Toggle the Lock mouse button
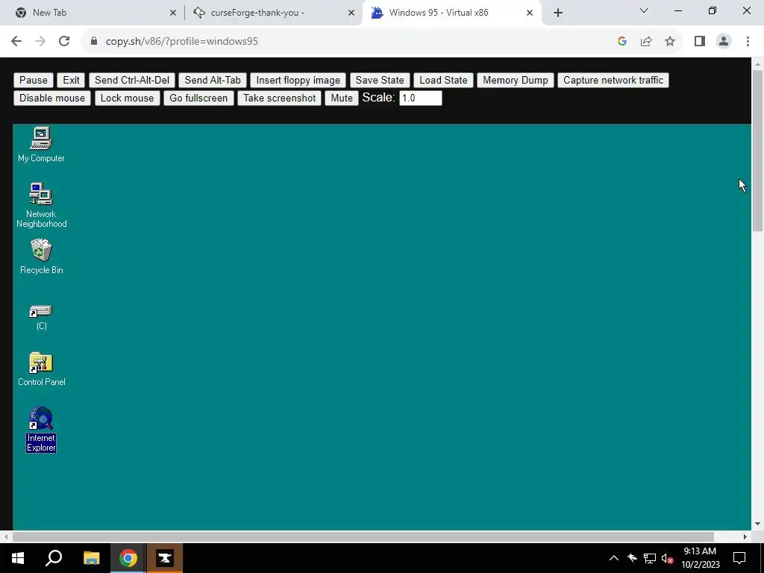The width and height of the screenshot is (764, 573). coord(127,98)
